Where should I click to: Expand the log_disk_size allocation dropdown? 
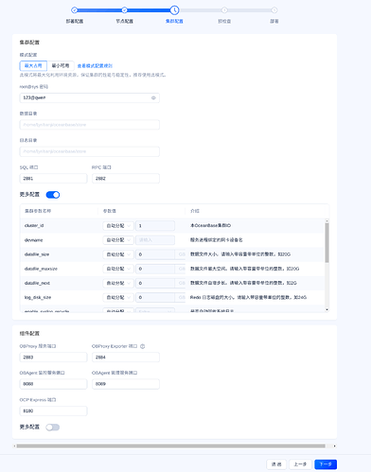(x=118, y=297)
